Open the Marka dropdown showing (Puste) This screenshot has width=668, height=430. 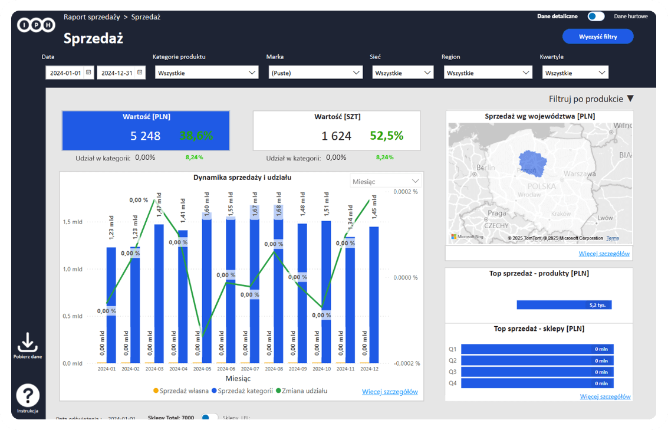[315, 73]
